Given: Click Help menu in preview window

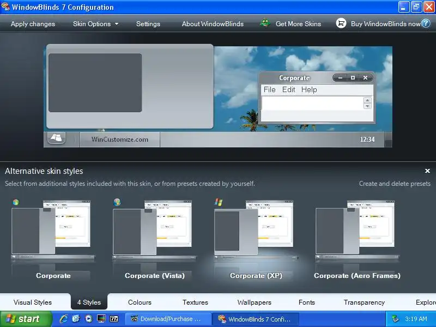Looking at the screenshot, I should click(x=309, y=89).
